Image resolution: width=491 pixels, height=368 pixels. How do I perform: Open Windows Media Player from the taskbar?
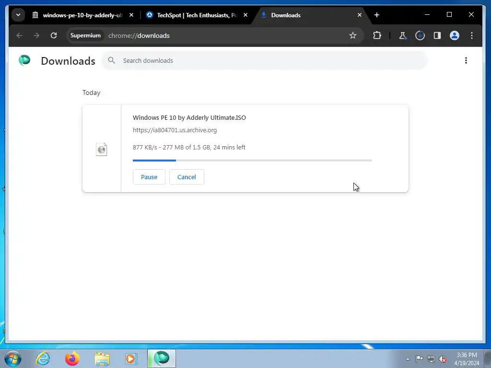pyautogui.click(x=131, y=358)
